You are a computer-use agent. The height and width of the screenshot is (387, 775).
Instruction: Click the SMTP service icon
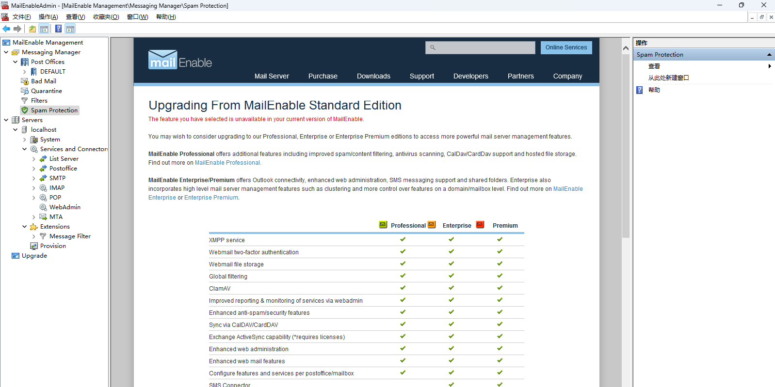(43, 178)
